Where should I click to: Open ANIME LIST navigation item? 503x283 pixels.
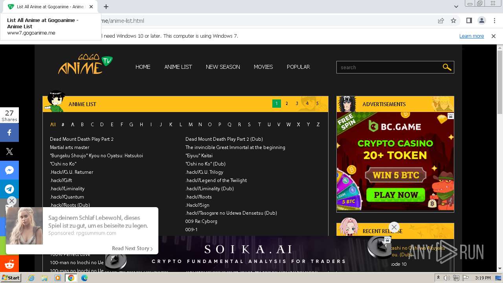[178, 67]
